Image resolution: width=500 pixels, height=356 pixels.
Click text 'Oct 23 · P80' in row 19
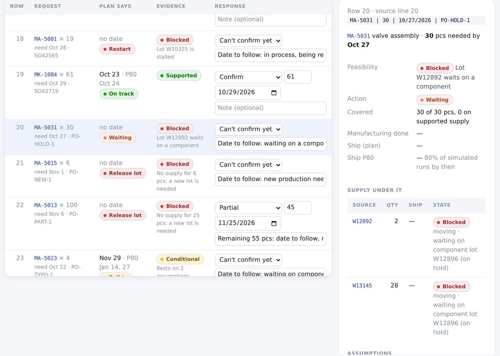coord(118,75)
